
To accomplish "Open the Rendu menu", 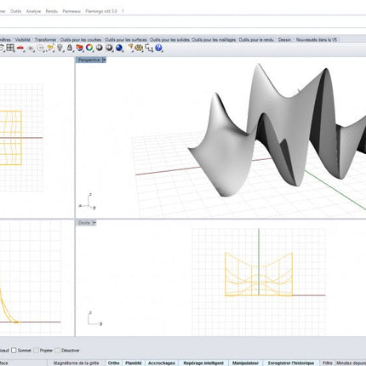I will [x=52, y=11].
